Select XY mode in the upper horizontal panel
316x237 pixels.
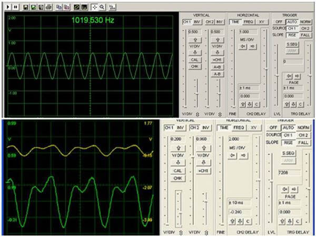pyautogui.click(x=262, y=22)
